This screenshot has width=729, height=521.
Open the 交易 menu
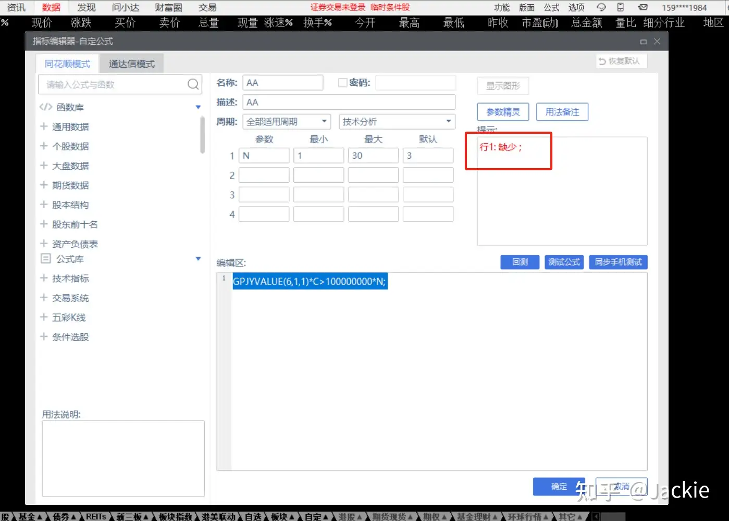(207, 7)
